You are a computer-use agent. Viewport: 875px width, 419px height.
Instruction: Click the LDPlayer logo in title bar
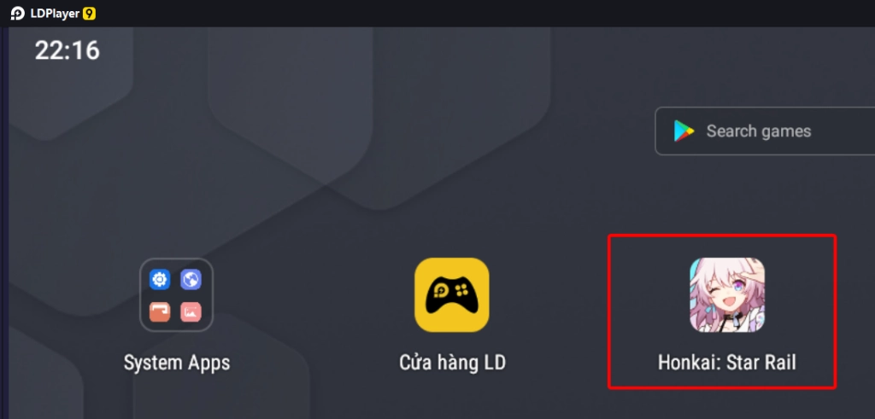pos(18,14)
